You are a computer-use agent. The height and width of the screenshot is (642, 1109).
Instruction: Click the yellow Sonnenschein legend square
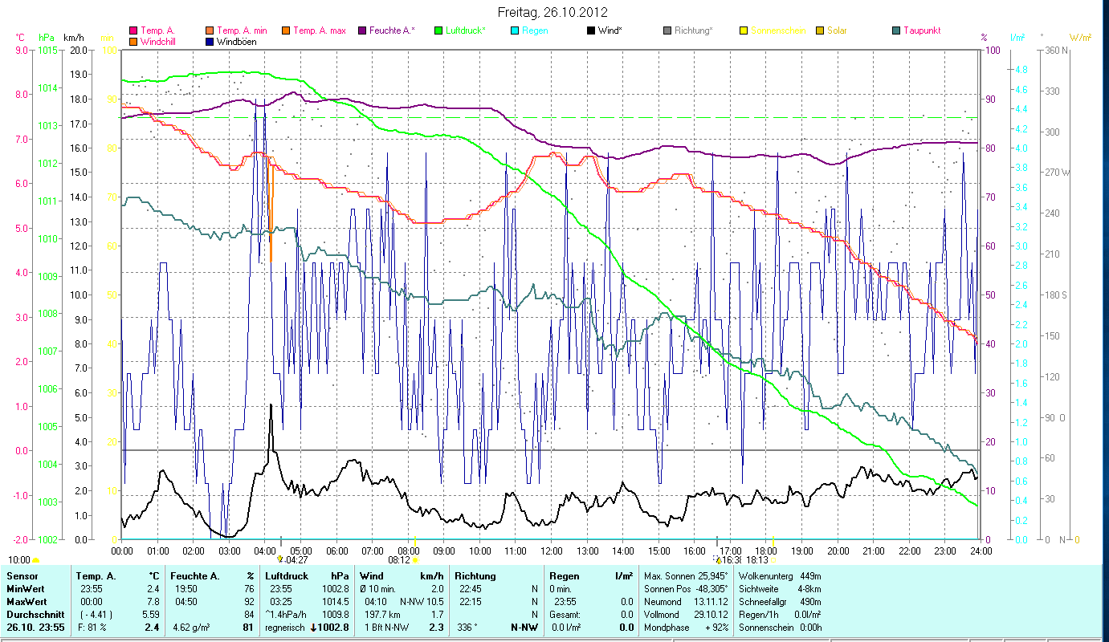click(744, 31)
